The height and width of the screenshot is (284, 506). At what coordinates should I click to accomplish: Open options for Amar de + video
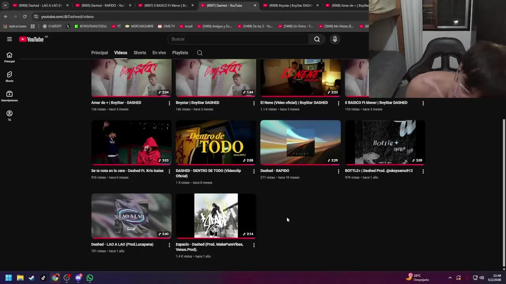pyautogui.click(x=169, y=103)
